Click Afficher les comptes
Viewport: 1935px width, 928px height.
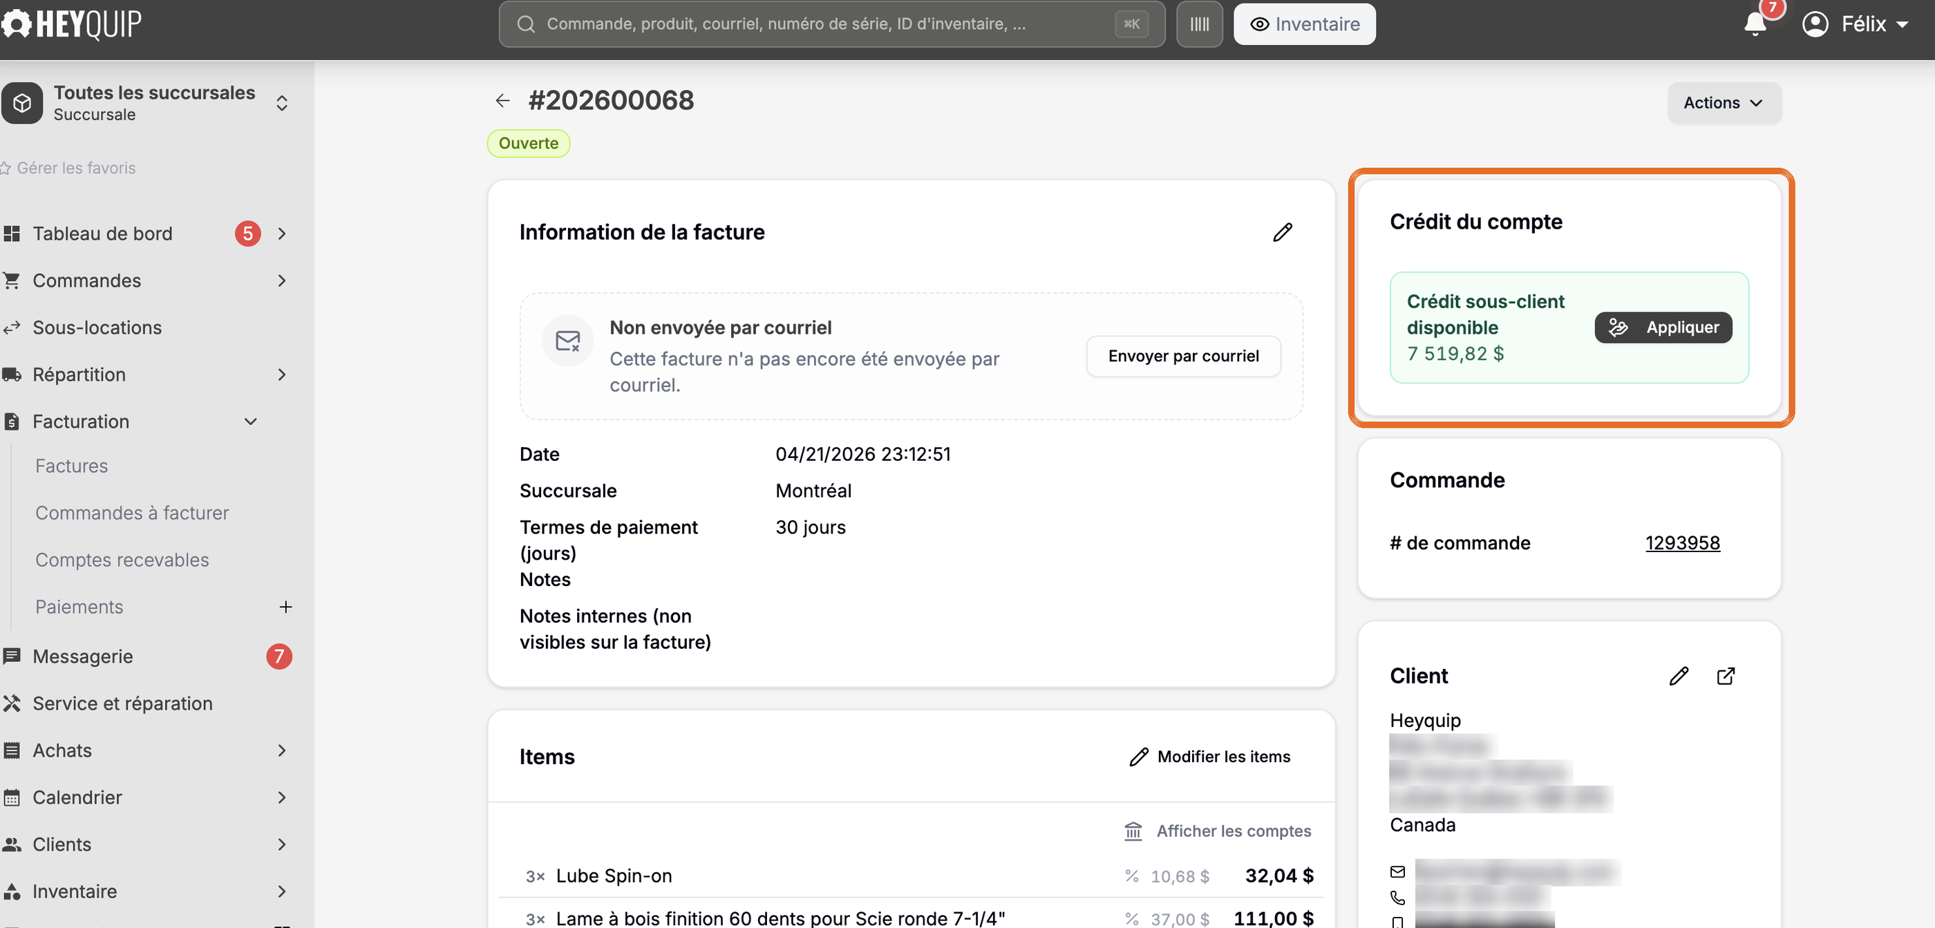point(1218,831)
